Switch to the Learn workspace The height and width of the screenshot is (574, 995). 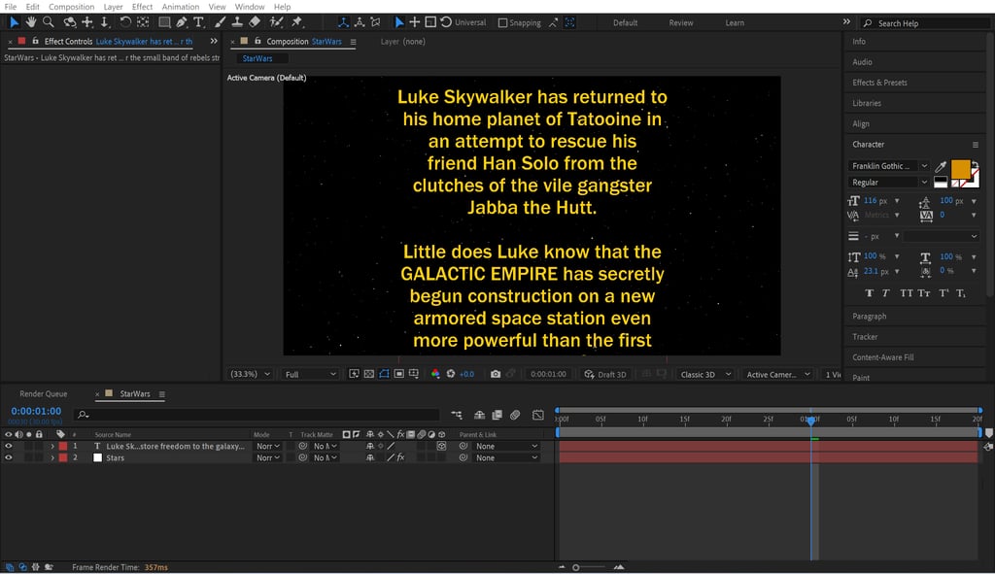735,23
